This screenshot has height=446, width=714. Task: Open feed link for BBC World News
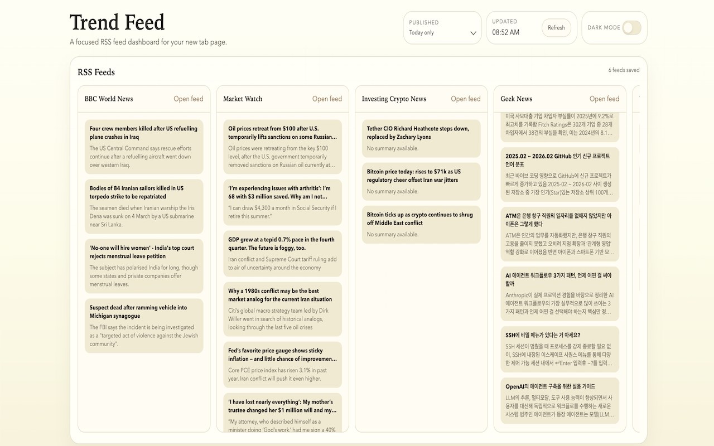[189, 99]
